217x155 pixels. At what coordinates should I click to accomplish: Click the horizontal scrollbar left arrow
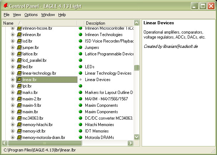point(5,143)
